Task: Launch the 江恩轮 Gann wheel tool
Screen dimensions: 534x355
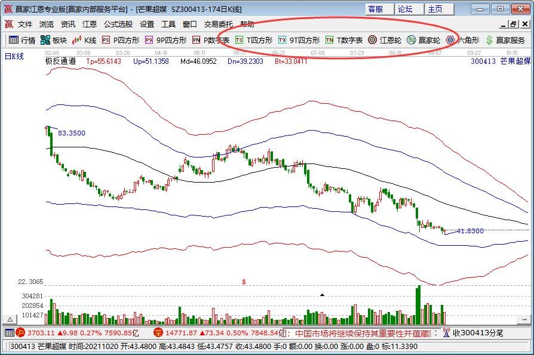Action: (385, 40)
